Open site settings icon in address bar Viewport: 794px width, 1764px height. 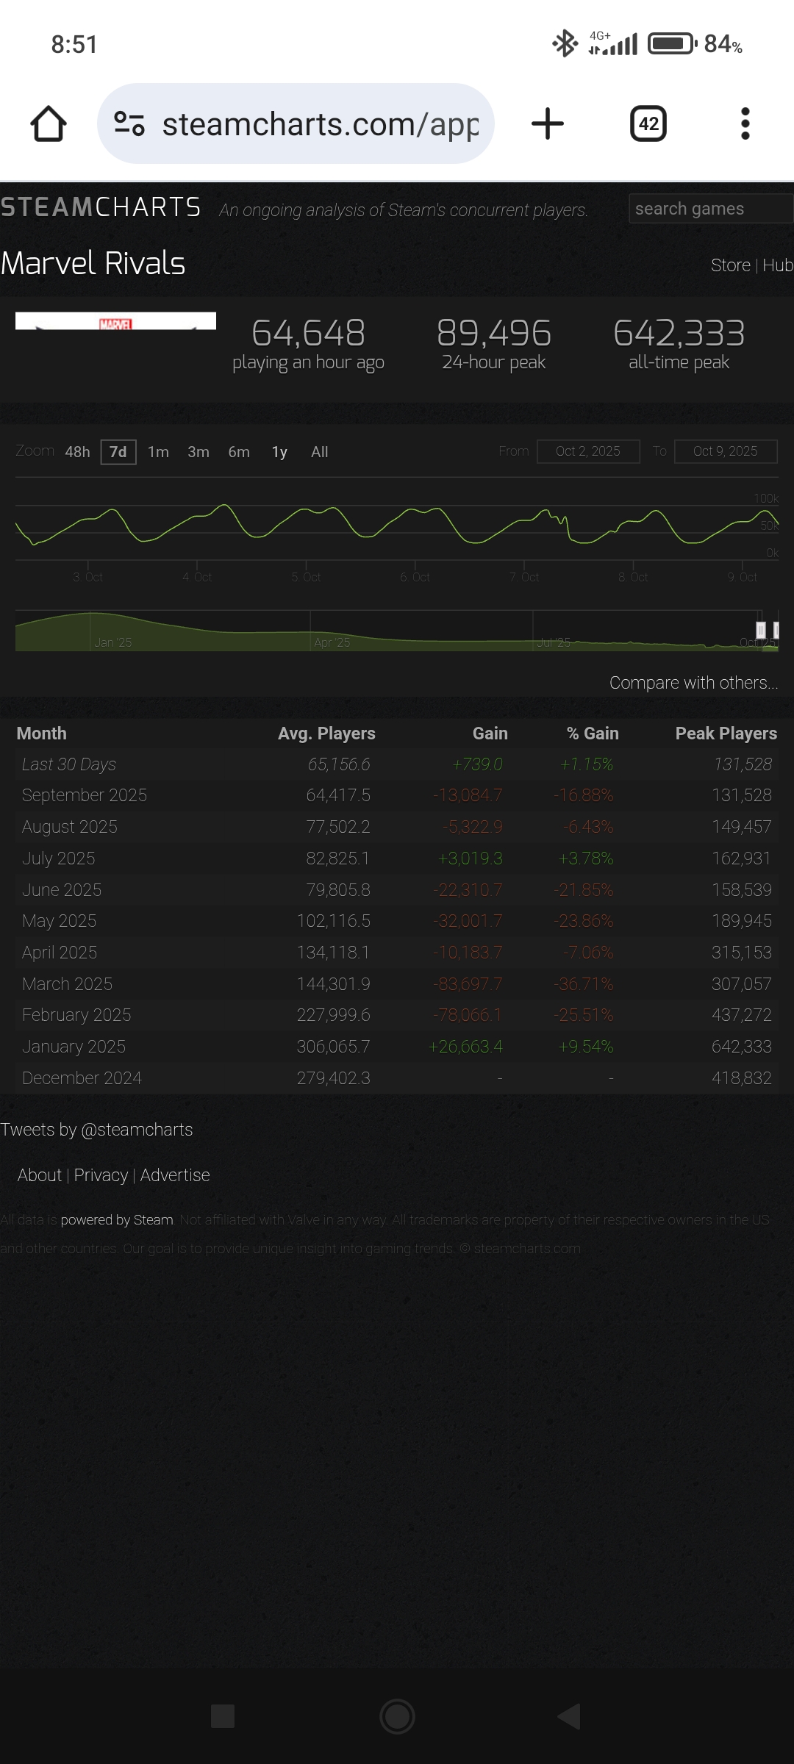(129, 123)
